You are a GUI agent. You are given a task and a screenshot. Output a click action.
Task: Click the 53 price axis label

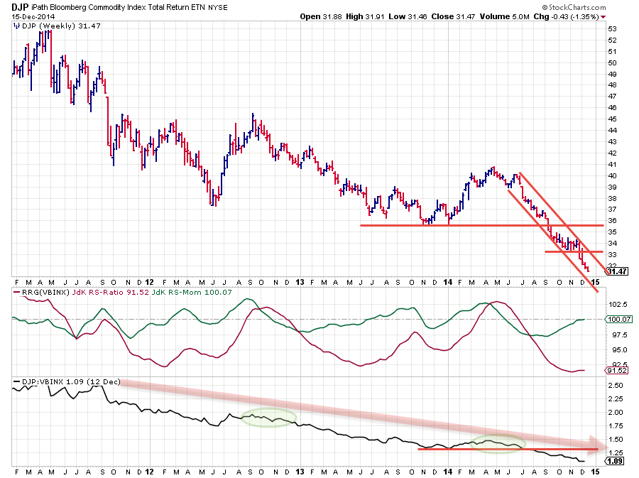(x=612, y=29)
